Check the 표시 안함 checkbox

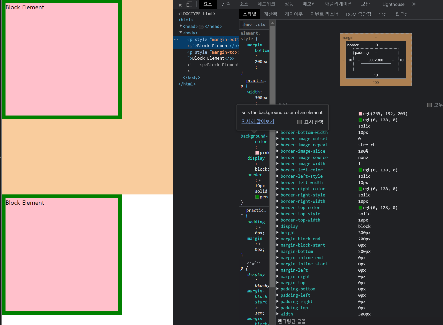pyautogui.click(x=300, y=122)
